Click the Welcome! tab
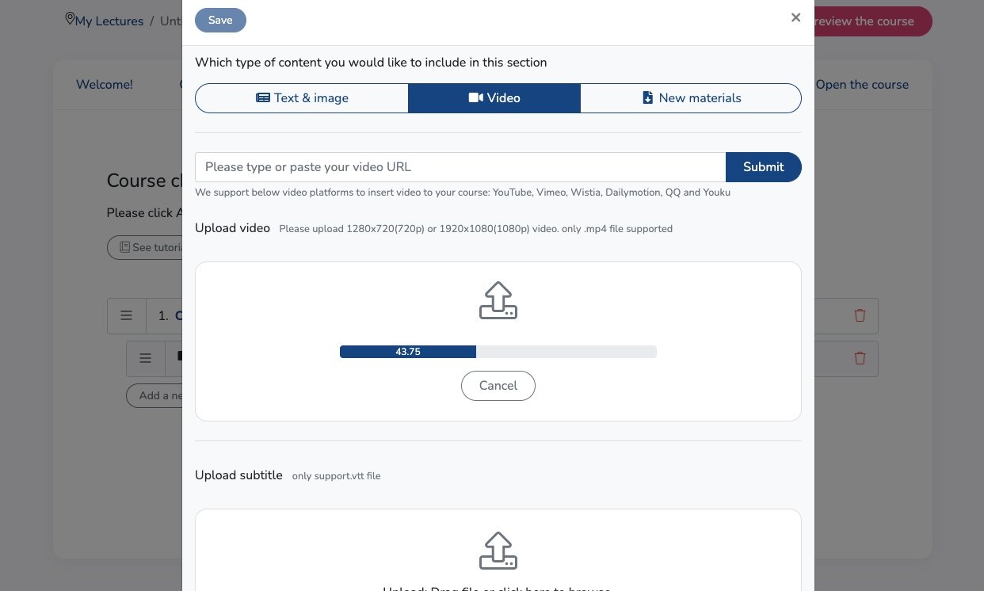Screen dimensions: 984x591 point(105,85)
